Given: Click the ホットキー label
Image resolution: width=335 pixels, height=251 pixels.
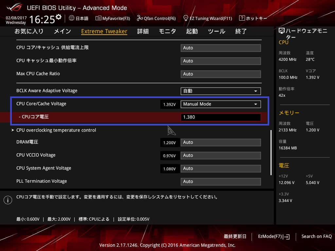Looking at the screenshot, I should [256, 18].
